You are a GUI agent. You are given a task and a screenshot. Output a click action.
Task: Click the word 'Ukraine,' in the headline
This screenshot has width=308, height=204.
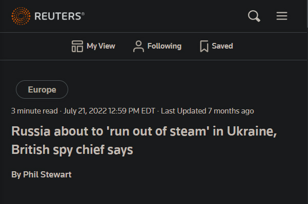point(252,131)
